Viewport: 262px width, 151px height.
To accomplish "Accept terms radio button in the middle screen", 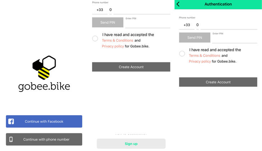I will pos(95,38).
